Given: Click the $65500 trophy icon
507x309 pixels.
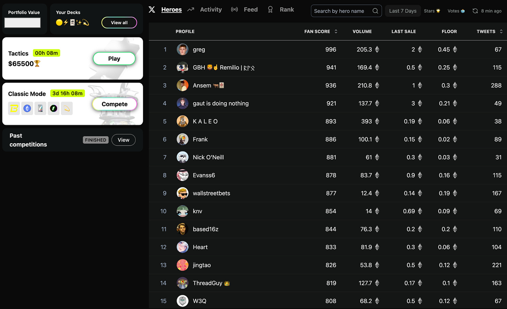Looking at the screenshot, I should [37, 63].
